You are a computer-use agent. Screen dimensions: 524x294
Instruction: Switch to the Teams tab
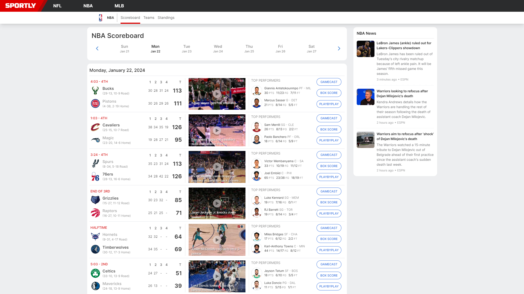pos(149,18)
